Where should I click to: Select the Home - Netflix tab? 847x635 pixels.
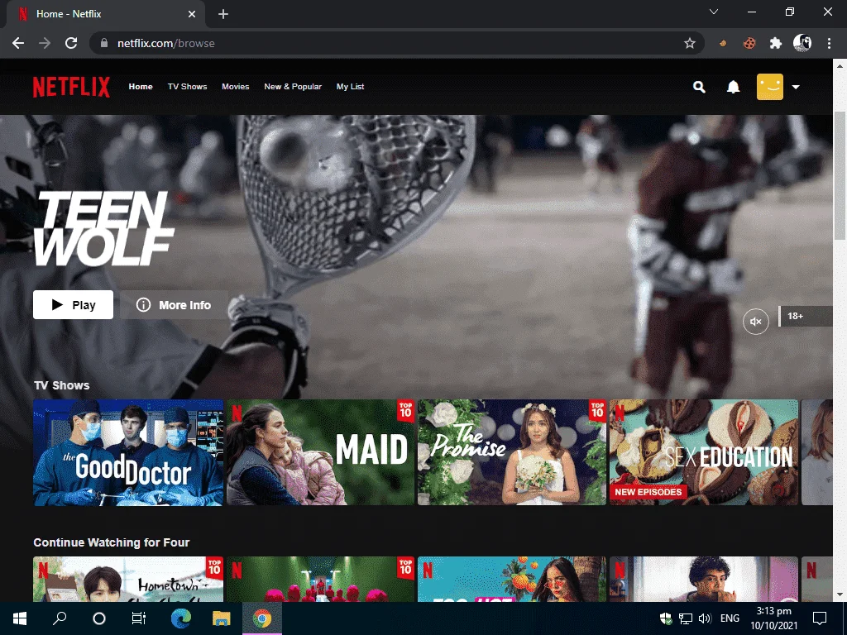[x=105, y=14]
